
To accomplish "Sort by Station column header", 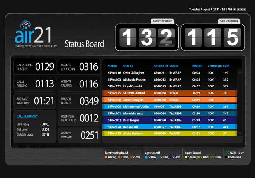I will point(113,66).
